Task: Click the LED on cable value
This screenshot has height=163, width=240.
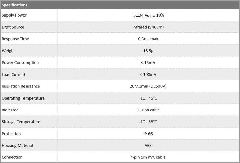Action: coord(148,110)
